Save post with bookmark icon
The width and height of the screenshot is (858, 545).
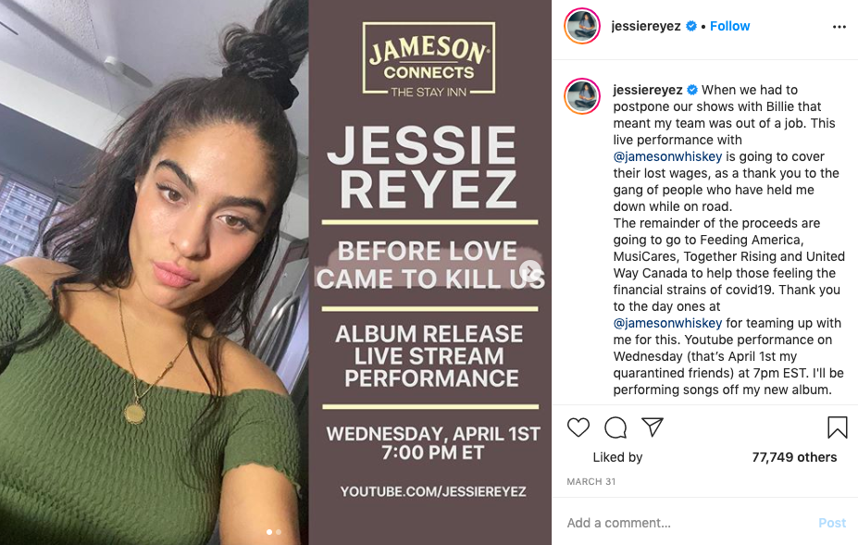pyautogui.click(x=838, y=427)
